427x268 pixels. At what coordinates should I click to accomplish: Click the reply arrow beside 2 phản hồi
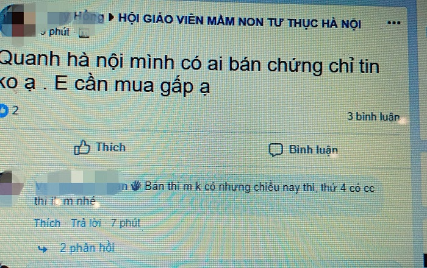[x=43, y=249]
